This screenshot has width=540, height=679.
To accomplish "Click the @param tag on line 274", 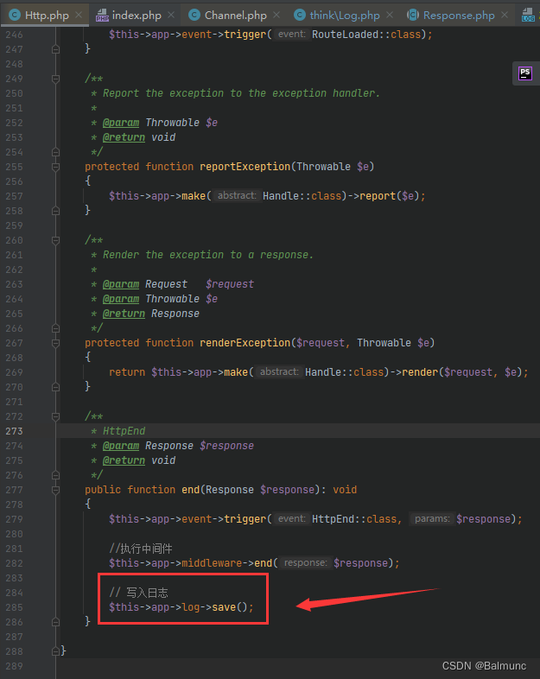I will point(121,446).
